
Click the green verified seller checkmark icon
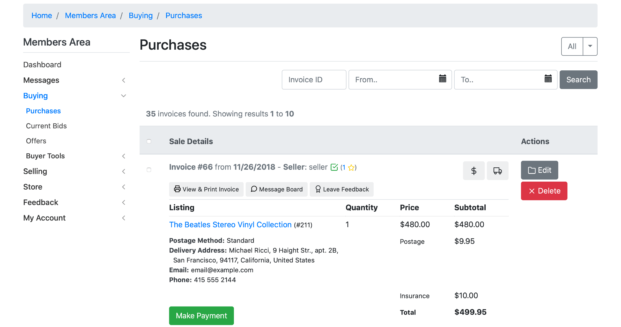click(x=334, y=167)
